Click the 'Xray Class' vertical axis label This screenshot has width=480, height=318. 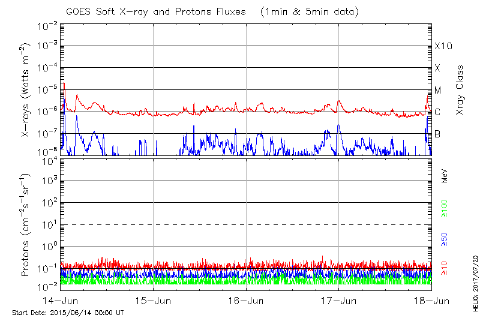(460, 90)
